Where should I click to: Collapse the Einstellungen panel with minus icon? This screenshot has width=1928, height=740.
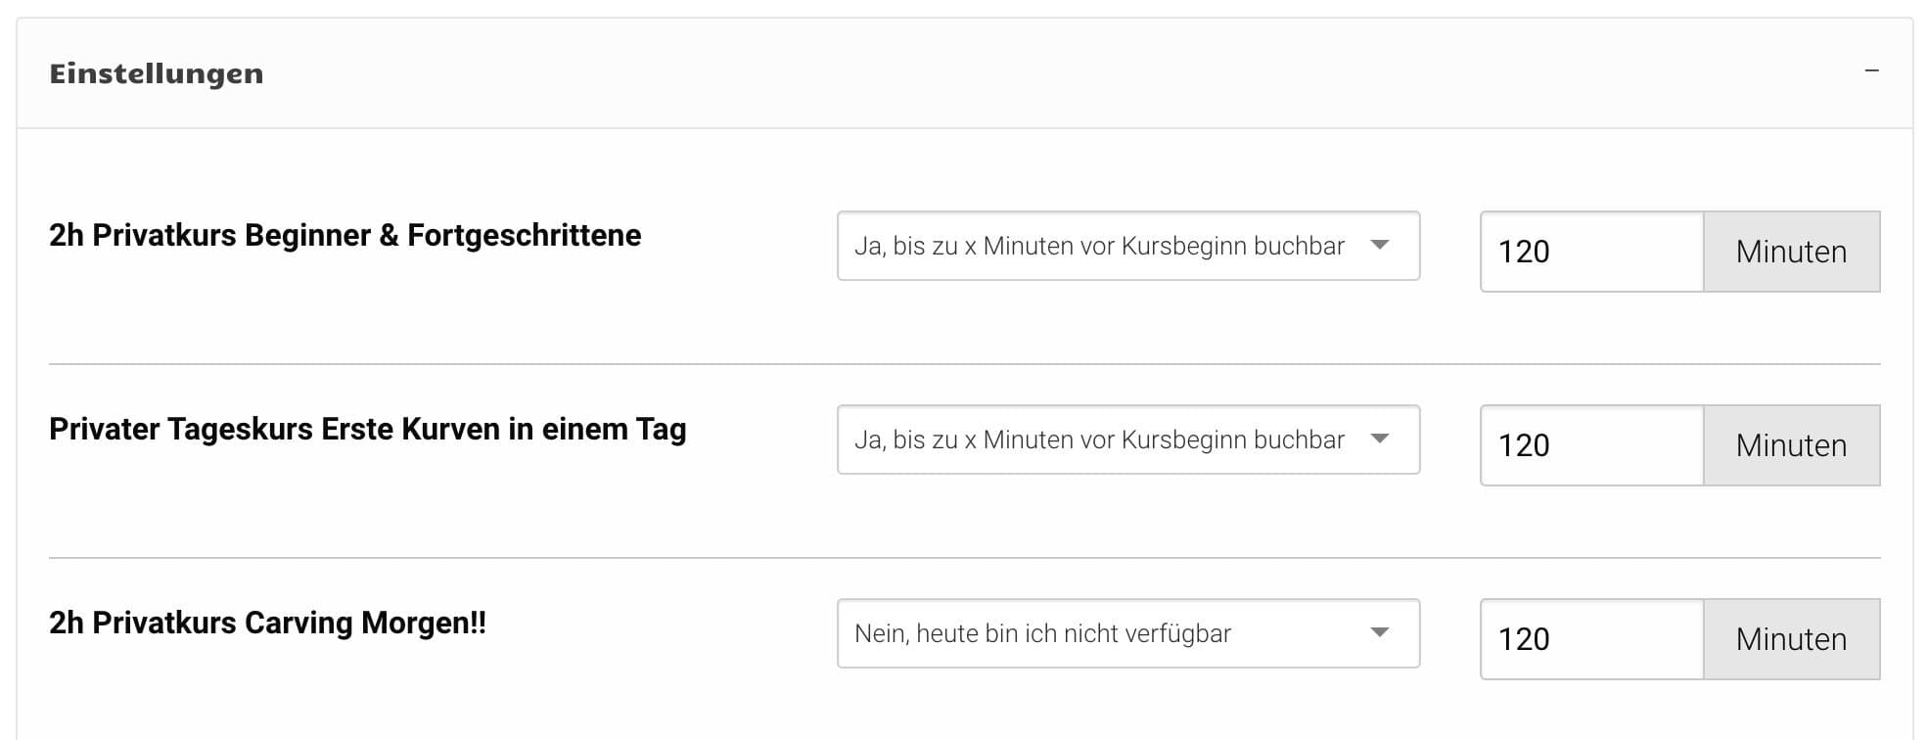coord(1871,71)
